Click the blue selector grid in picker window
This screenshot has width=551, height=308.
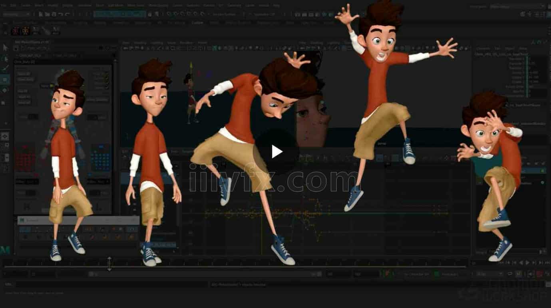coord(100,157)
